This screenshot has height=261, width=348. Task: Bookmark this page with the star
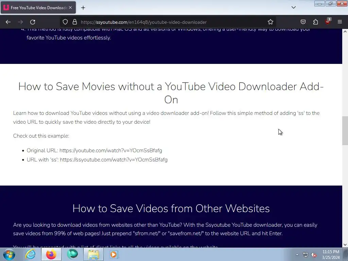tap(270, 22)
